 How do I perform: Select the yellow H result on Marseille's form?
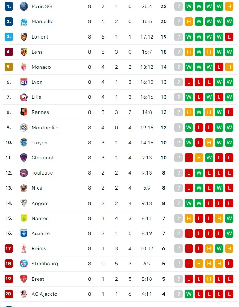[189, 21]
